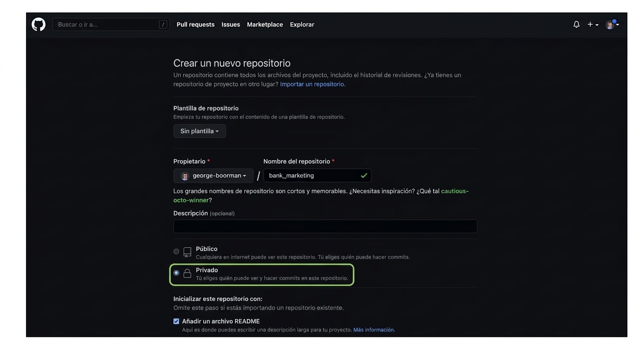Click the Nombre del repositorio label
Image resolution: width=644 pixels, height=357 pixels.
(x=297, y=161)
